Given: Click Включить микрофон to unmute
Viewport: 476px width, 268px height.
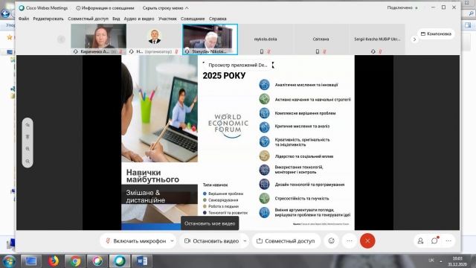Looking at the screenshot, I should pos(135,241).
